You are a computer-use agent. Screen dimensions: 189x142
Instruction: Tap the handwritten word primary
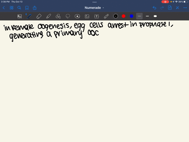point(68,34)
